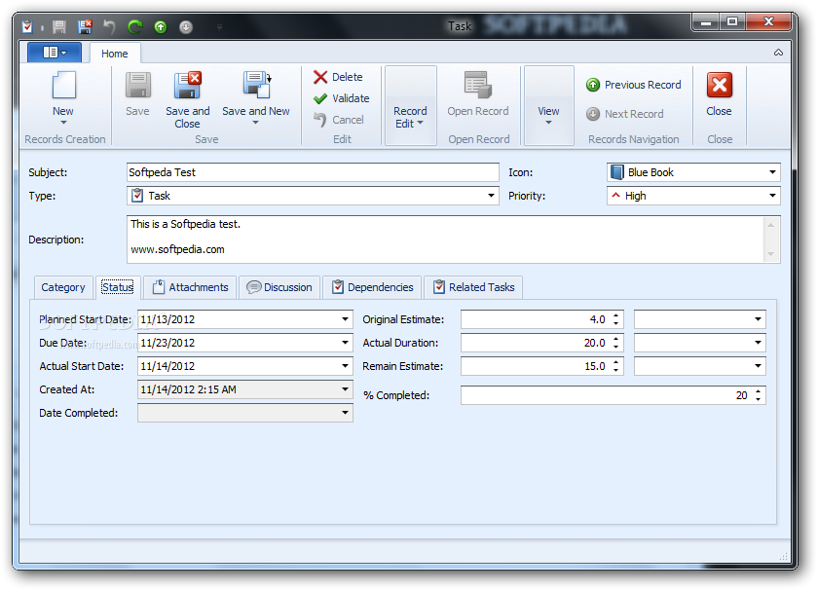Click quick access Next Record gray arrow
This screenshot has width=818, height=590.
coord(186,26)
